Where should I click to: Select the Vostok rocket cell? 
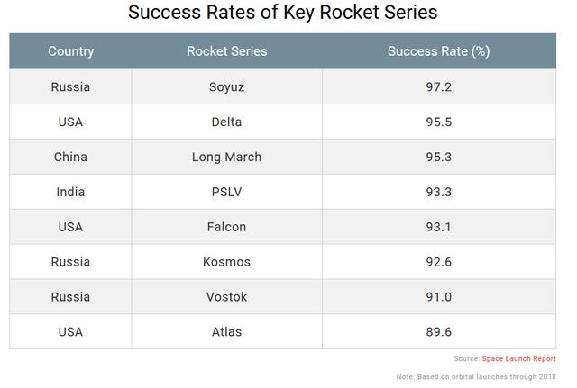[x=226, y=296]
